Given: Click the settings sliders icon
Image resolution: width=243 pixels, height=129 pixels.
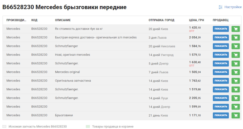Looking at the screenshot, I should pyautogui.click(x=220, y=7).
